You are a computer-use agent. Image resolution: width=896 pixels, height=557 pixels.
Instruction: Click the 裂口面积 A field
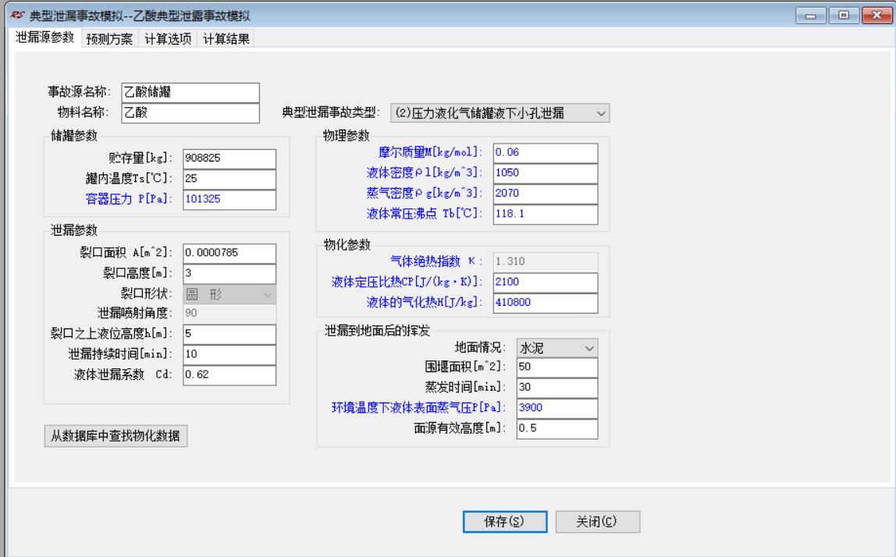click(229, 253)
